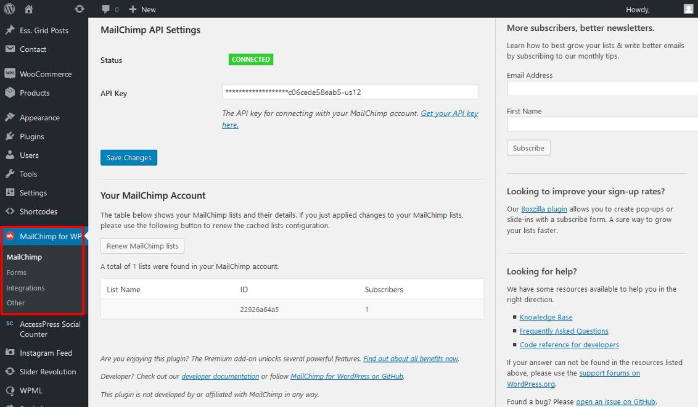Click Renew MailChimp lists button

click(x=142, y=246)
